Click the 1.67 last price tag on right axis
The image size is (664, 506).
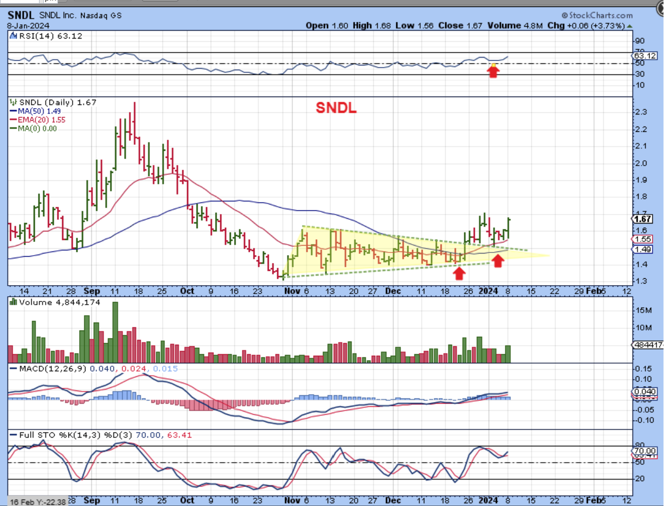coord(643,219)
